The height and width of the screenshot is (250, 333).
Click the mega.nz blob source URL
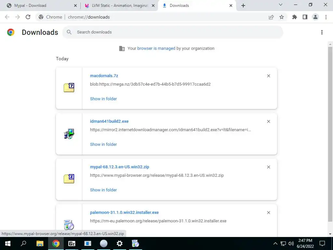pyautogui.click(x=150, y=84)
